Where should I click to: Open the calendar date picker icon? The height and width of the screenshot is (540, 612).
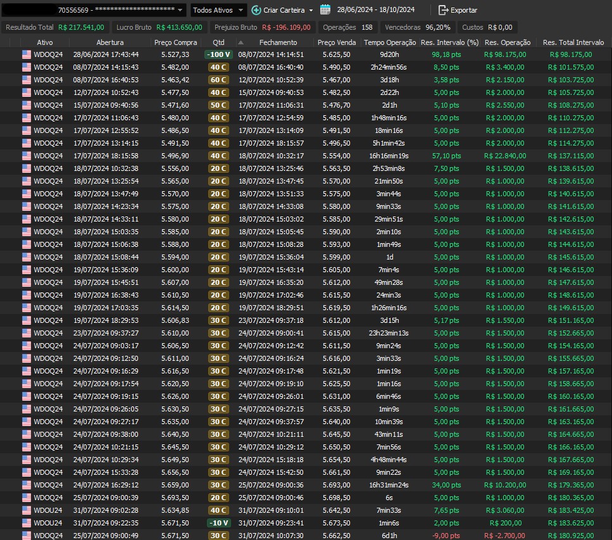click(325, 10)
